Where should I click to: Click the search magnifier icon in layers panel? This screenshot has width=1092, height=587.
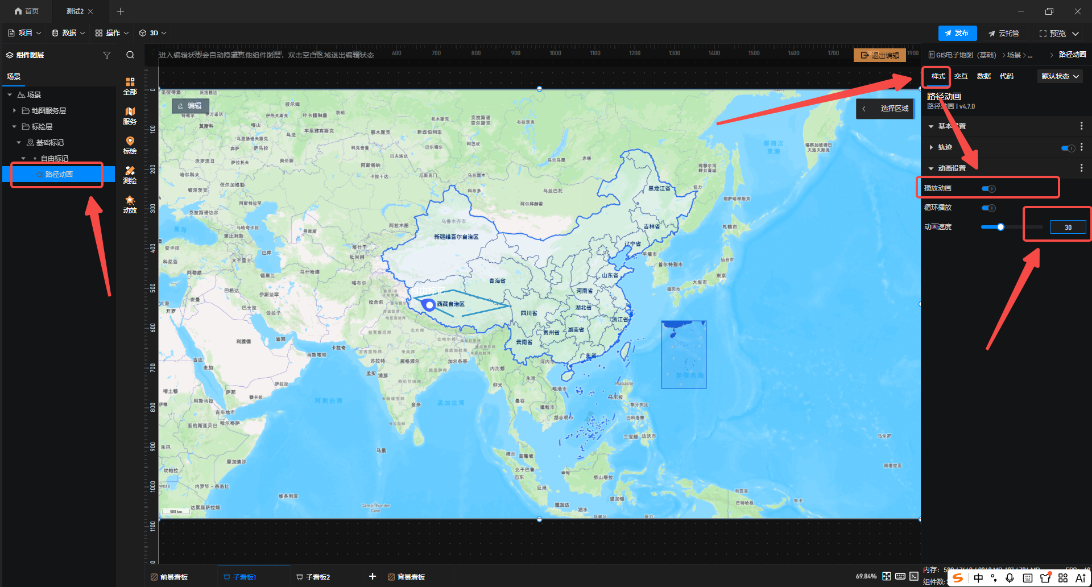(x=130, y=55)
